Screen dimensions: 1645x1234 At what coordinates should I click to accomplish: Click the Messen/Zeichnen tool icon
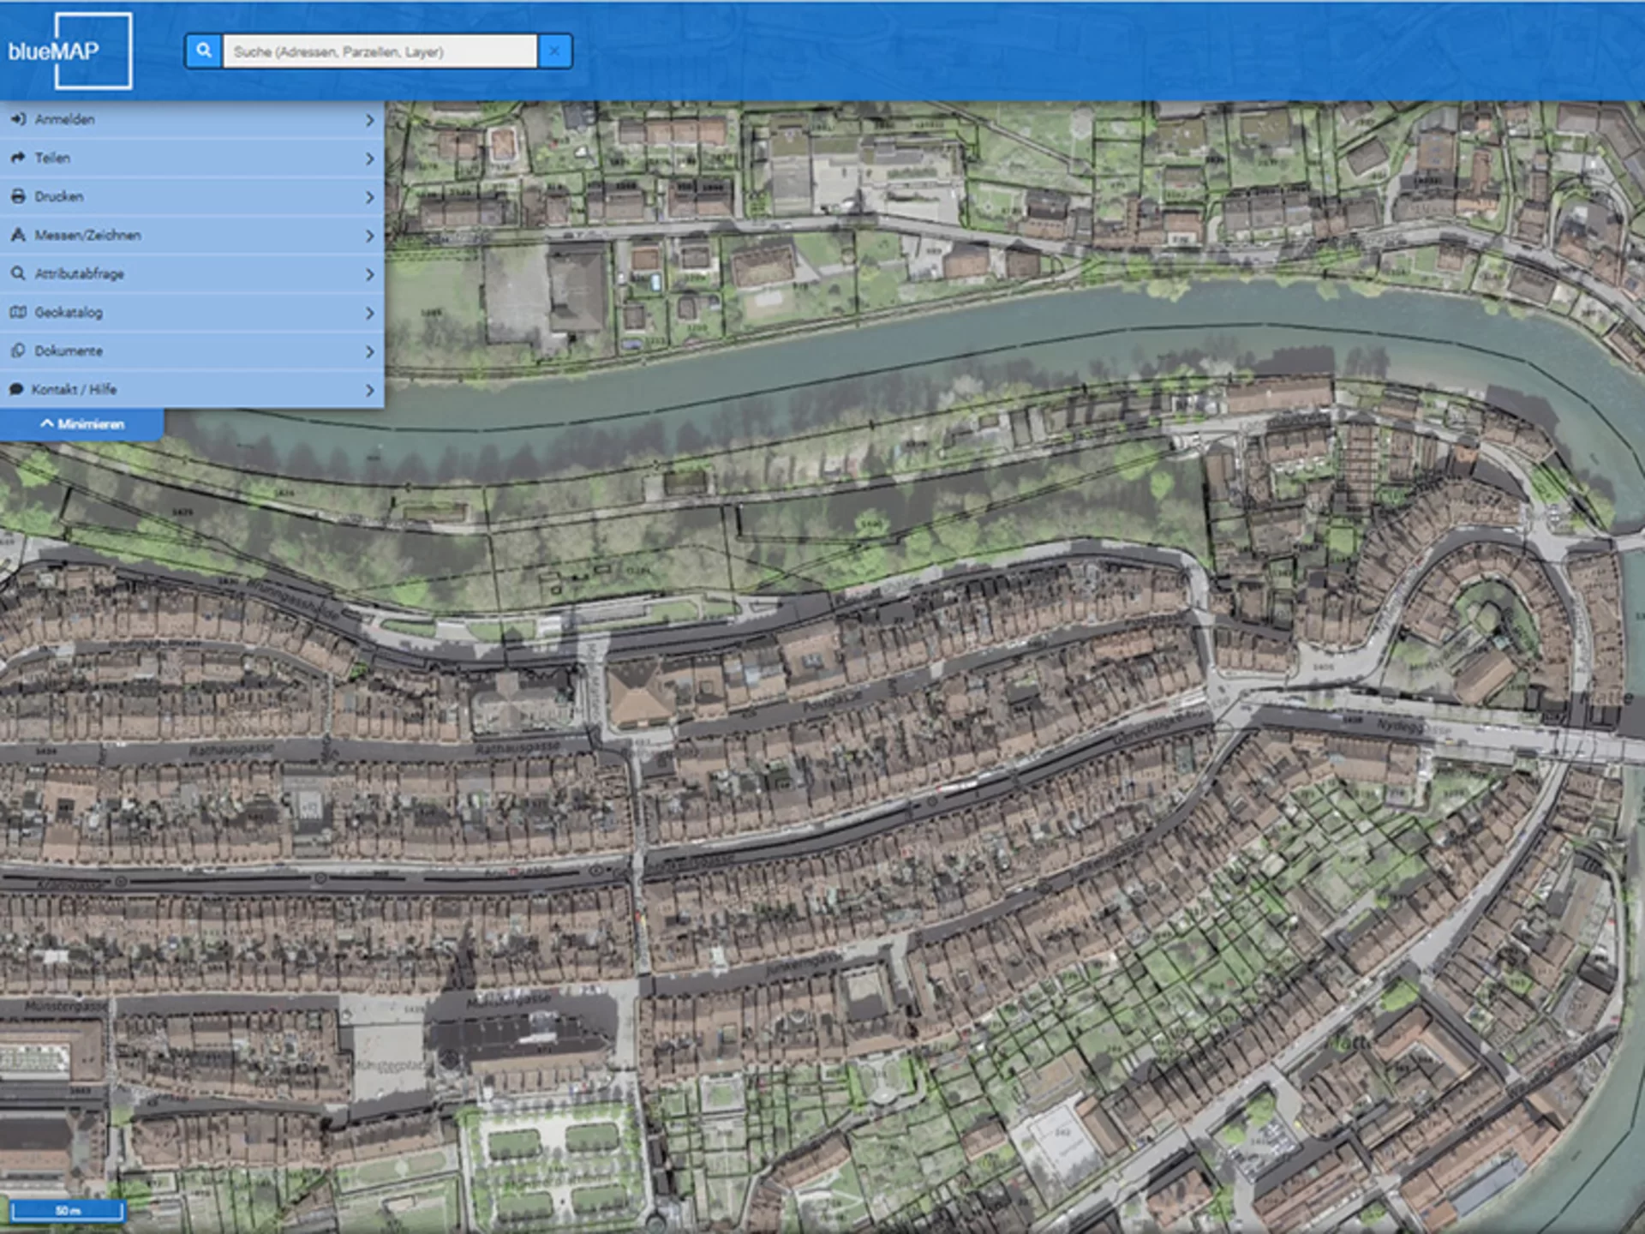pos(18,235)
